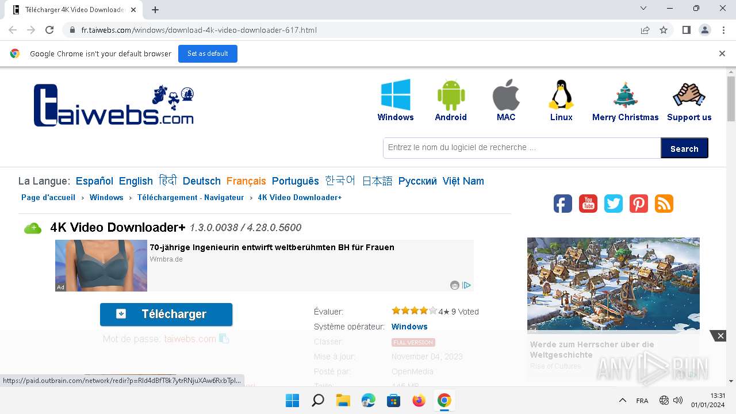Bookmark this page with the star
736x414 pixels.
(664, 30)
